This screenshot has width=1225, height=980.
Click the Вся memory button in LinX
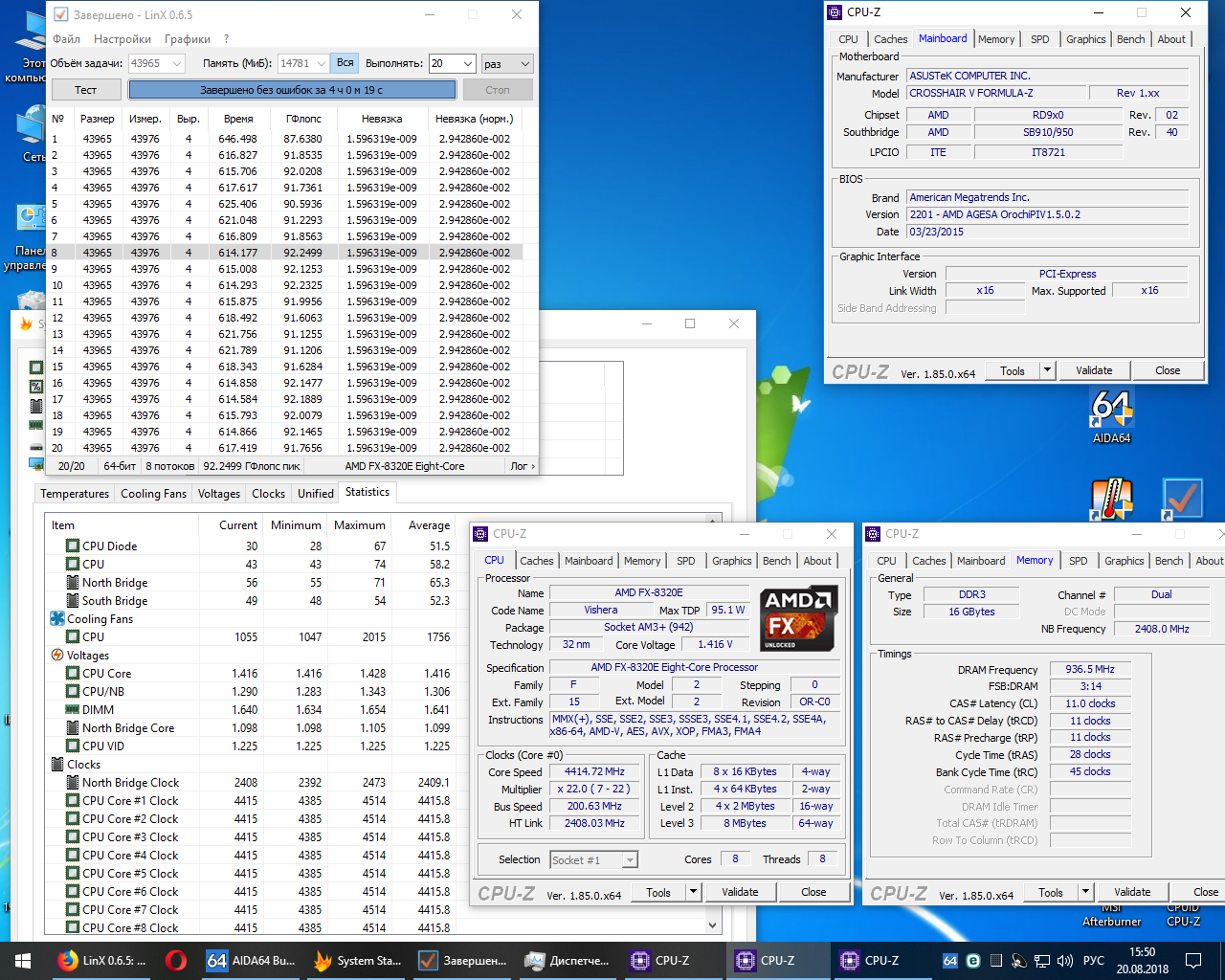point(345,63)
